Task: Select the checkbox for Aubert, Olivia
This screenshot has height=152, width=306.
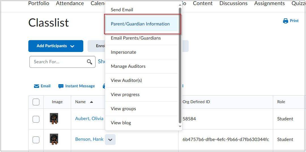Action: pyautogui.click(x=36, y=119)
